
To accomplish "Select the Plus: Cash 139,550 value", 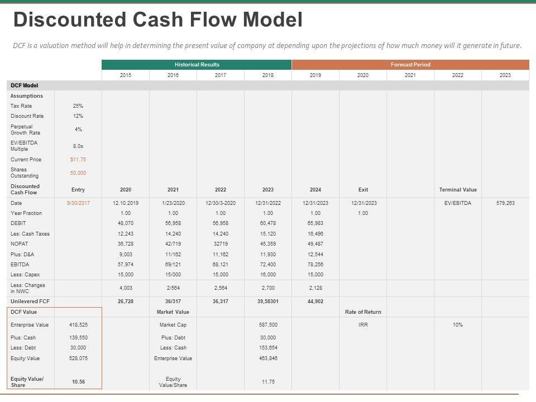I will (x=78, y=338).
